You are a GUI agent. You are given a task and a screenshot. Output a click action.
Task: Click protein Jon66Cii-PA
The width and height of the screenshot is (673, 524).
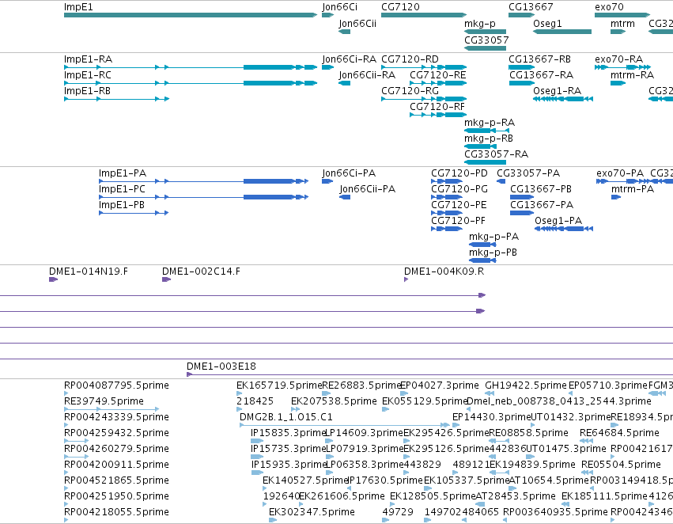[345, 198]
